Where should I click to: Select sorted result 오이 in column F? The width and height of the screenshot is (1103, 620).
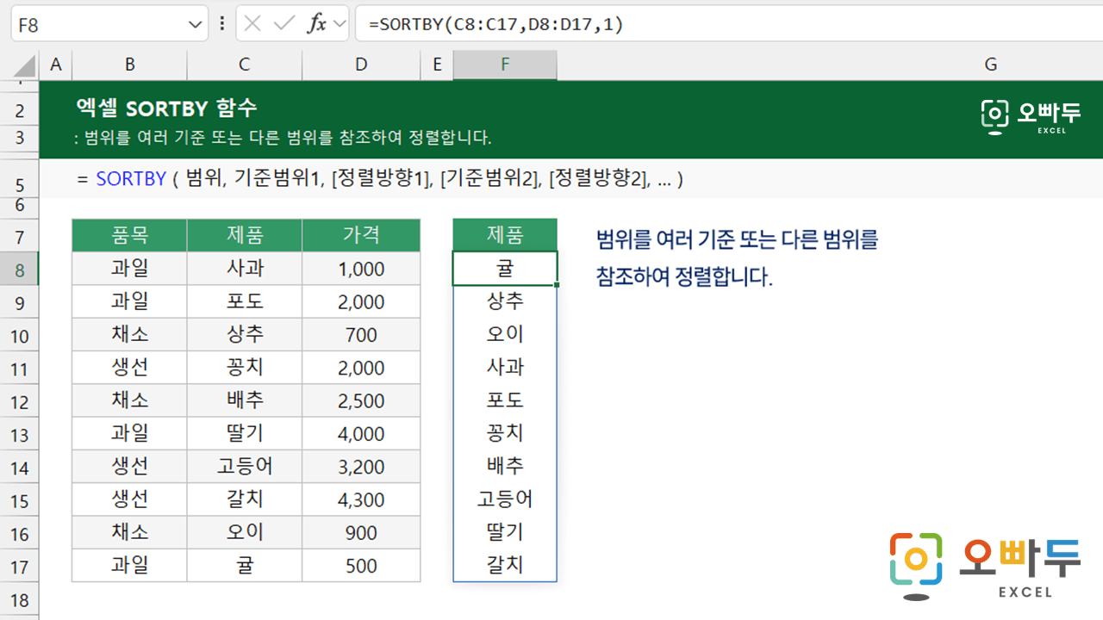click(x=505, y=335)
